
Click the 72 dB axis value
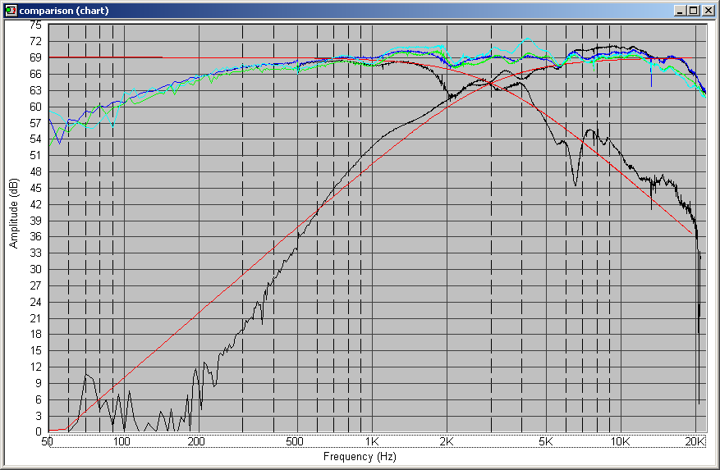pyautogui.click(x=35, y=41)
